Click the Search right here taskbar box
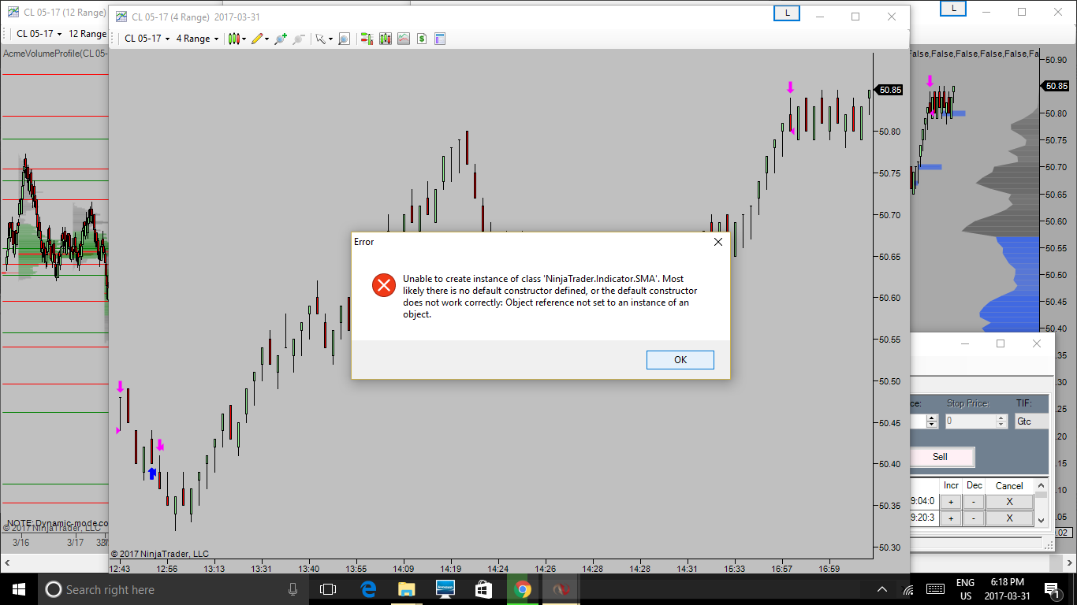This screenshot has width=1077, height=605. click(x=173, y=589)
